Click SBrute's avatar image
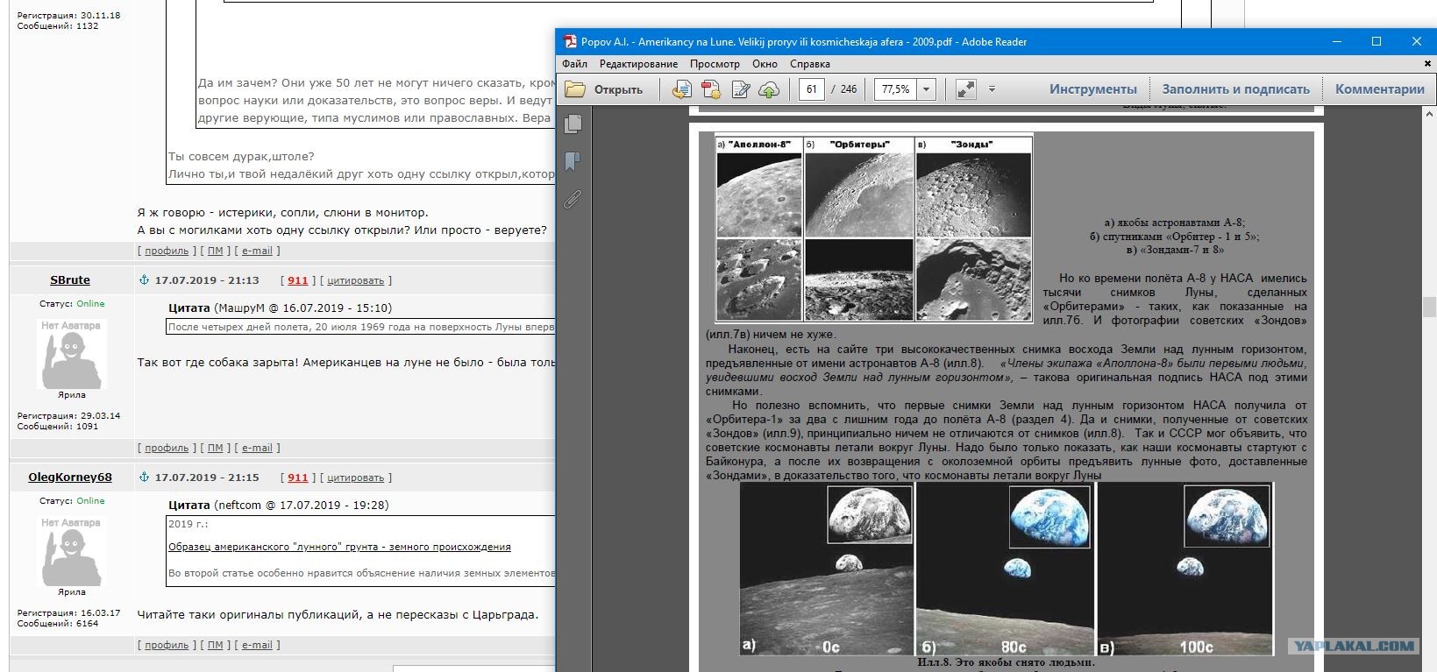This screenshot has width=1437, height=672. [x=72, y=353]
